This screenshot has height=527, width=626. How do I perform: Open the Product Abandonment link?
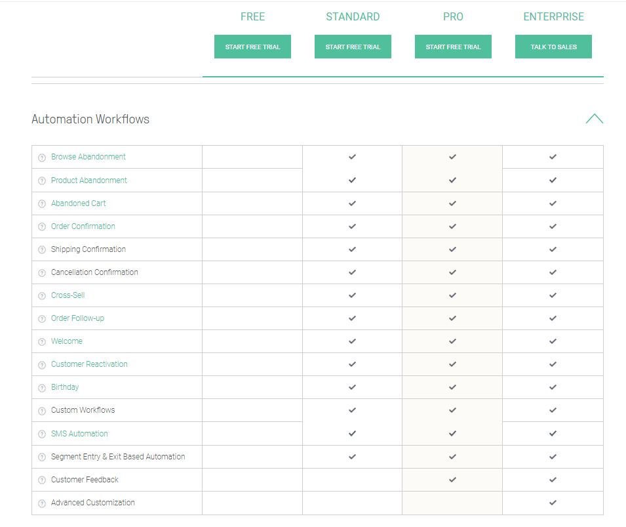click(89, 180)
